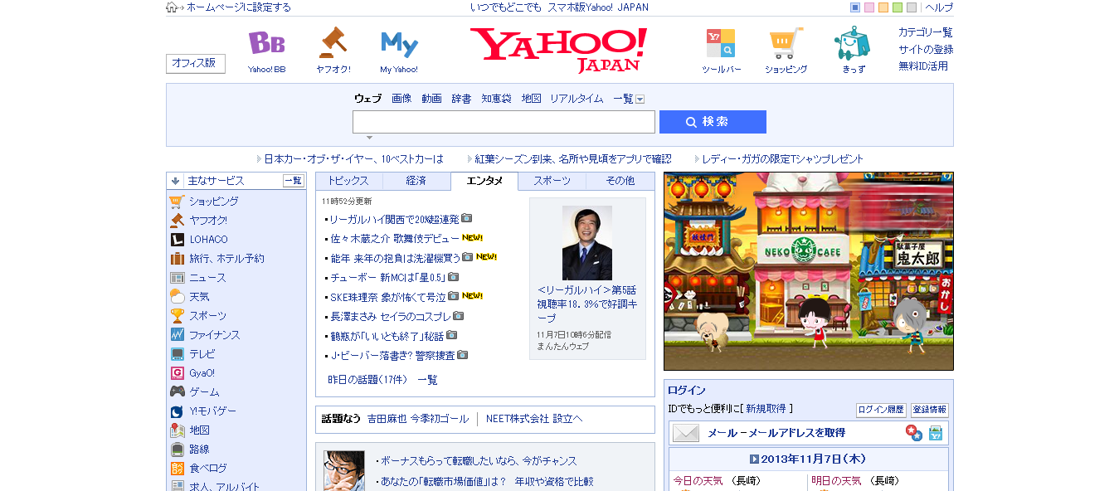This screenshot has height=491, width=1119.
Task: Click the 一覧 button next to 主なサービス
Action: pyautogui.click(x=294, y=181)
